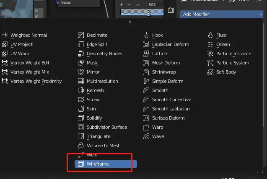This screenshot has width=267, height=179.
Task: Add a color stop with plus button
Action: [x=122, y=5]
